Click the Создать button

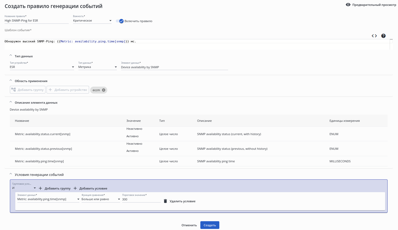click(x=210, y=225)
